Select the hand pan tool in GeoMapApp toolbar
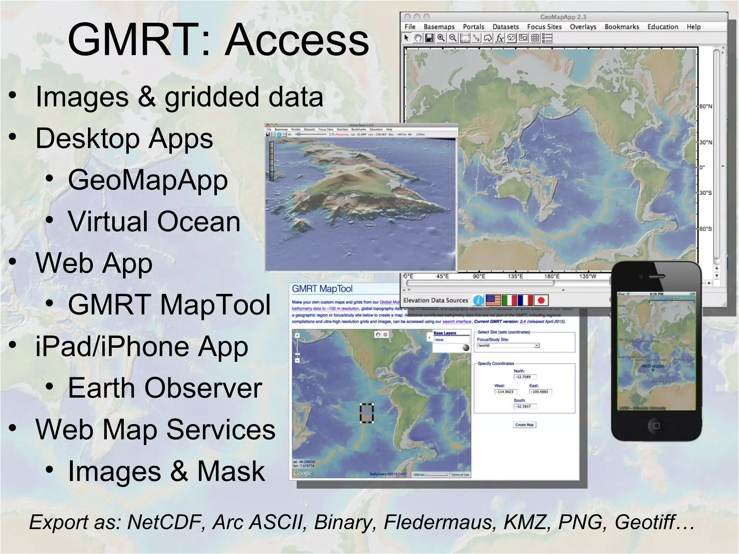739x554 pixels. (418, 38)
